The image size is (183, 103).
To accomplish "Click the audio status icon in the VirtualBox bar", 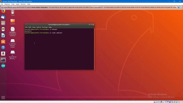I will 159,102.
